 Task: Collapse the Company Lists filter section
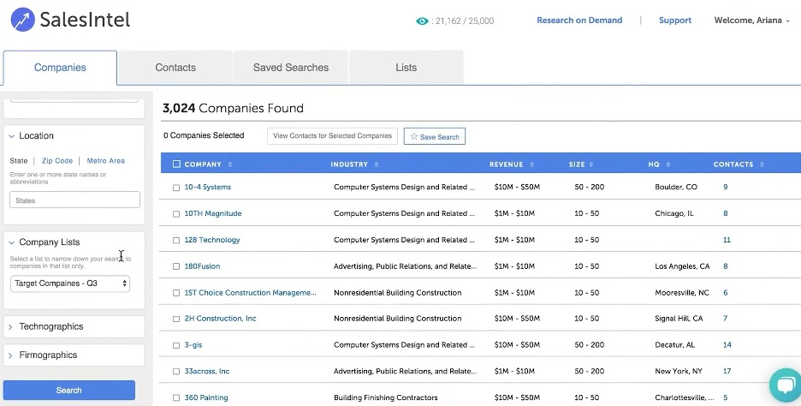tap(11, 242)
